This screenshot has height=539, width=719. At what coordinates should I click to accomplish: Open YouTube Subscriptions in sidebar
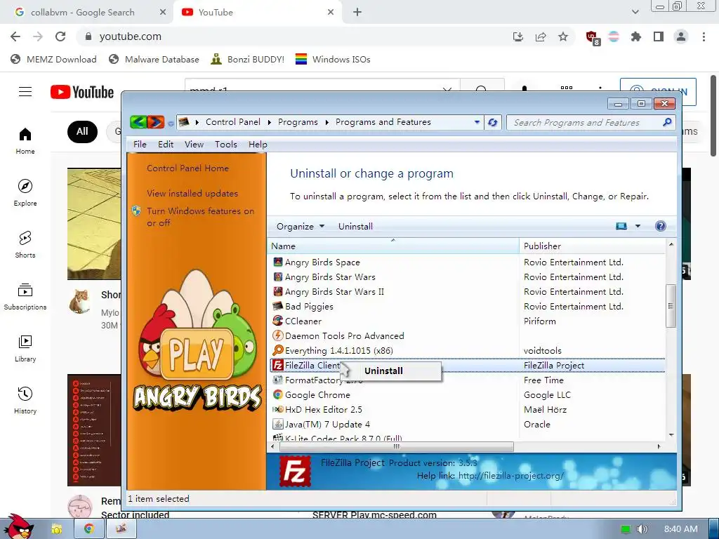pos(25,297)
